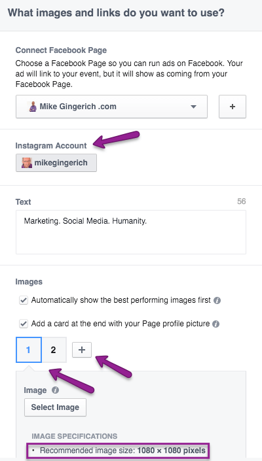Toggle automatically show best performing images first
This screenshot has width=262, height=461.
click(24, 300)
